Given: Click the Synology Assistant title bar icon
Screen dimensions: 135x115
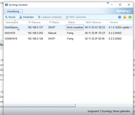Looking at the screenshot, I should (x=6, y=5).
